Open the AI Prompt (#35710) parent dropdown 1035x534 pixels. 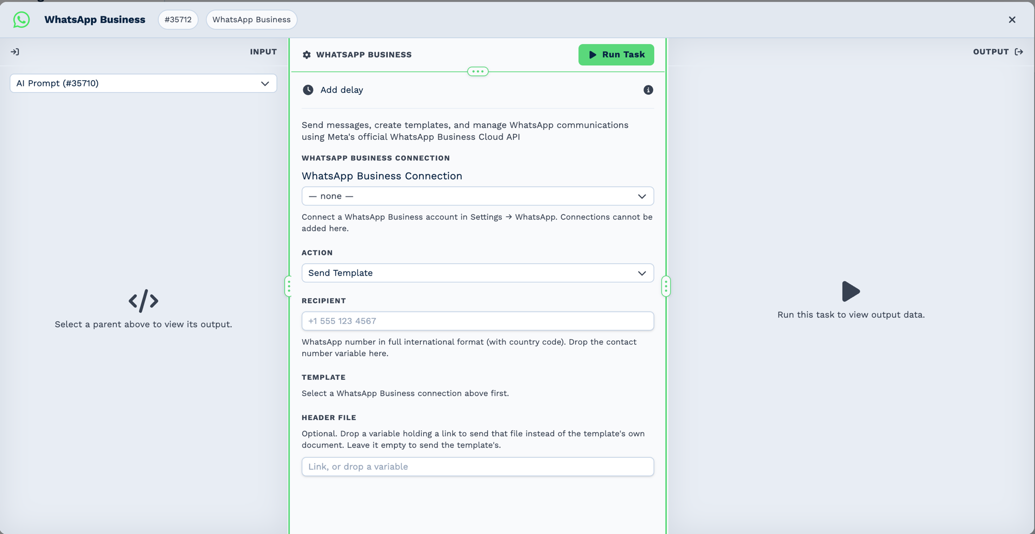(x=143, y=83)
